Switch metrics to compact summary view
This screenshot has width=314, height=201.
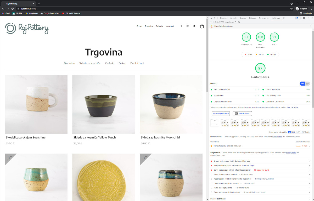click(302, 84)
